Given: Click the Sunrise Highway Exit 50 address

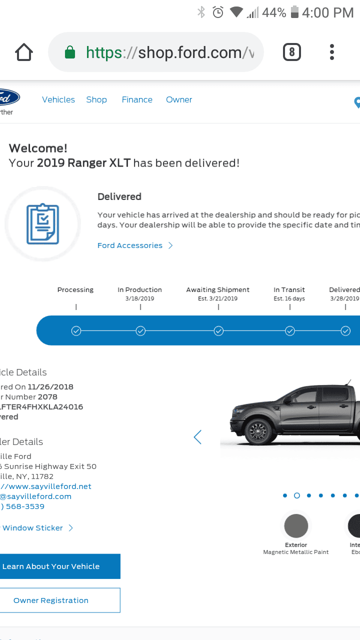Looking at the screenshot, I should pyautogui.click(x=48, y=466).
